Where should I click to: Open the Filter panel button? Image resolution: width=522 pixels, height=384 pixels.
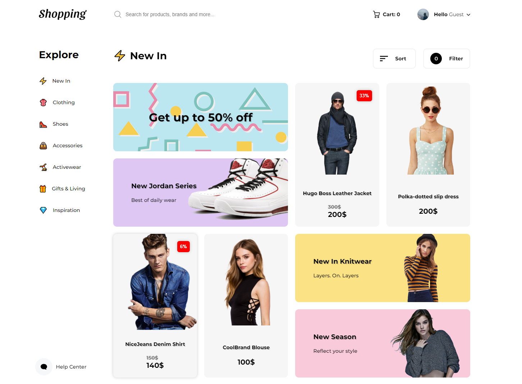(447, 59)
